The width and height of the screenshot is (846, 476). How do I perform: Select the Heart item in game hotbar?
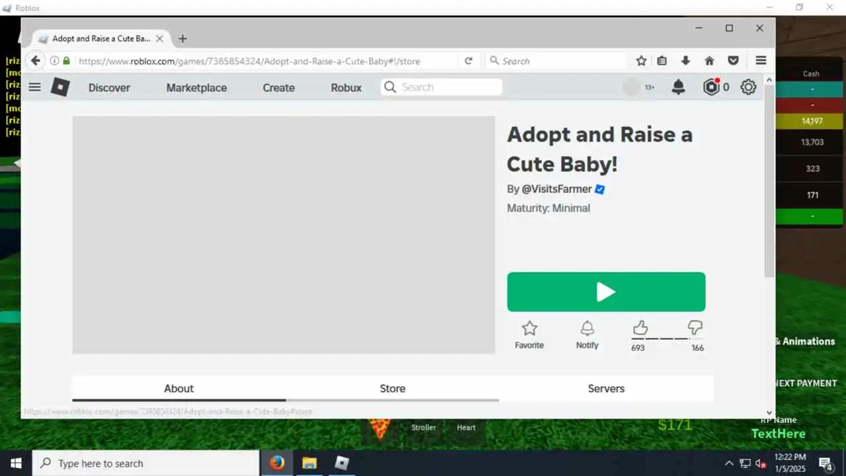466,428
